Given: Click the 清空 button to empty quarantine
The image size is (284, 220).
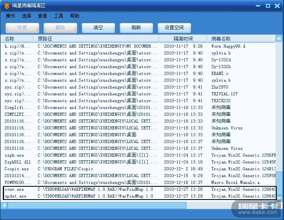Looking at the screenshot, I should coord(98,28).
